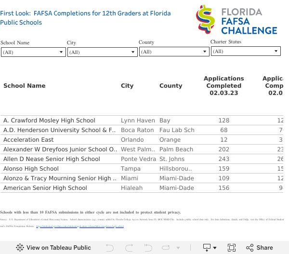Viewport: 289px width, 254px height.
Task: Select the Acceleration East row
Action: coord(142,140)
